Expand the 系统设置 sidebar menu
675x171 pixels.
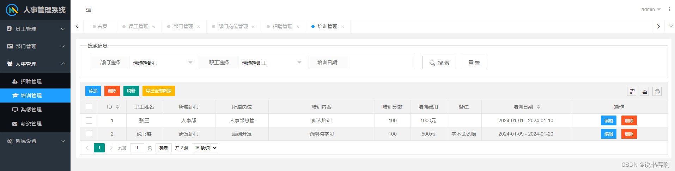point(35,141)
